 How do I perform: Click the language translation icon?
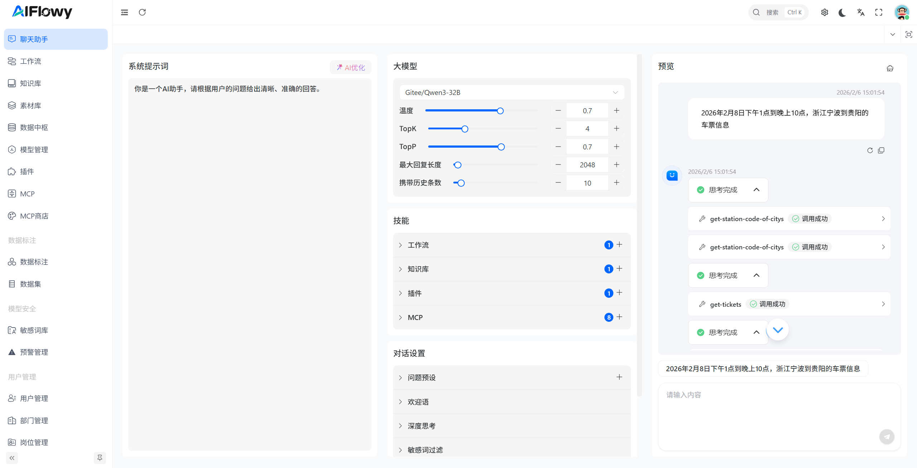[x=860, y=13]
